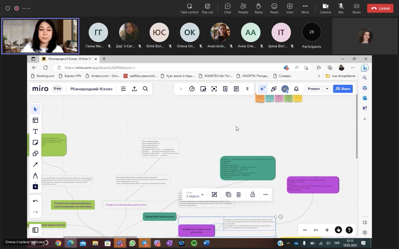The image size is (399, 249).
Task: Lock the selected objects
Action: pos(252,195)
